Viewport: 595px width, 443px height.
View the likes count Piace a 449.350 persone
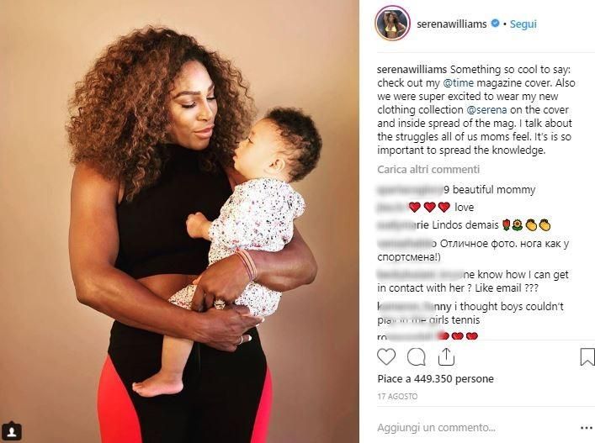coord(436,378)
